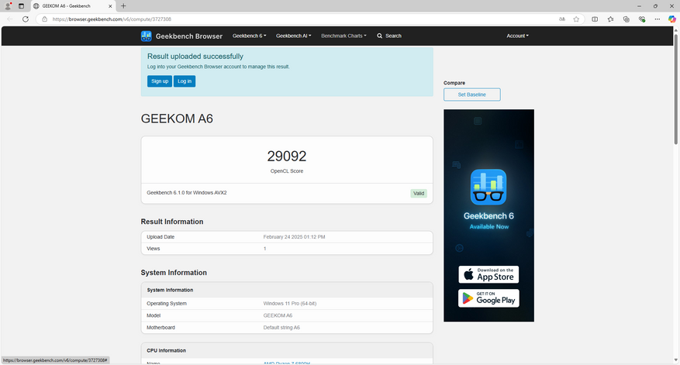Click the 'Motherboard' row label
The image size is (680, 365).
coord(161,328)
